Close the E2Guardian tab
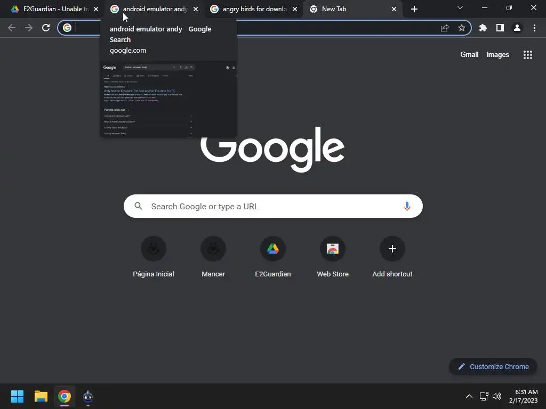 tap(96, 9)
